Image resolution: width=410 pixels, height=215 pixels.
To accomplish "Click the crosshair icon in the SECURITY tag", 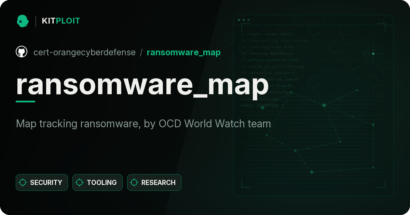I will click(x=23, y=183).
